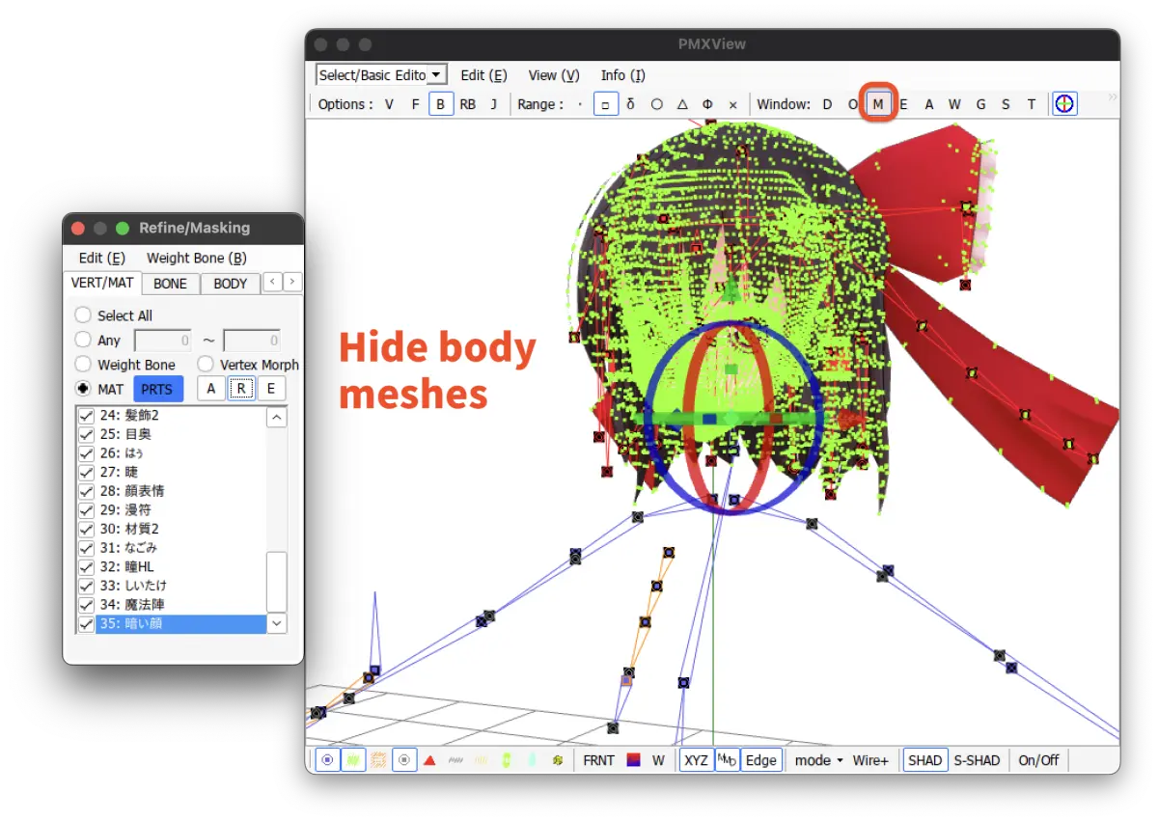Select the Weight Bone radio button
The image size is (1158, 821).
click(x=83, y=365)
